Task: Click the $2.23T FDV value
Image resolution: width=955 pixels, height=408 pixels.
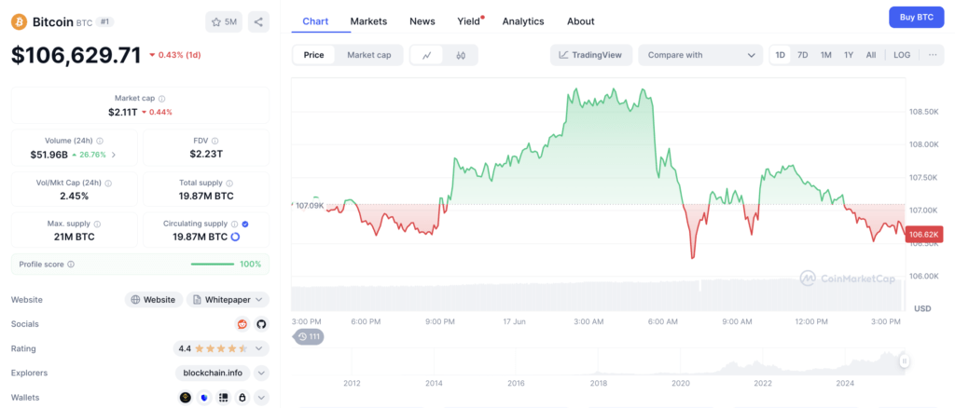Action: pos(206,155)
